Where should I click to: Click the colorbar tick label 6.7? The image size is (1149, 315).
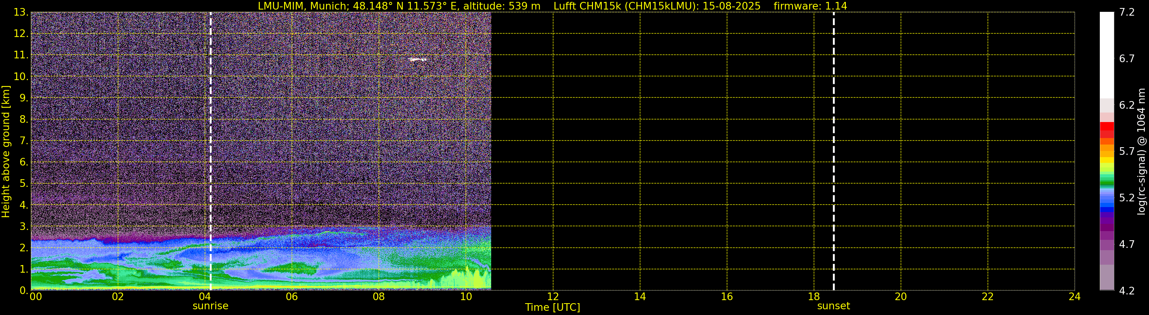point(1127,58)
